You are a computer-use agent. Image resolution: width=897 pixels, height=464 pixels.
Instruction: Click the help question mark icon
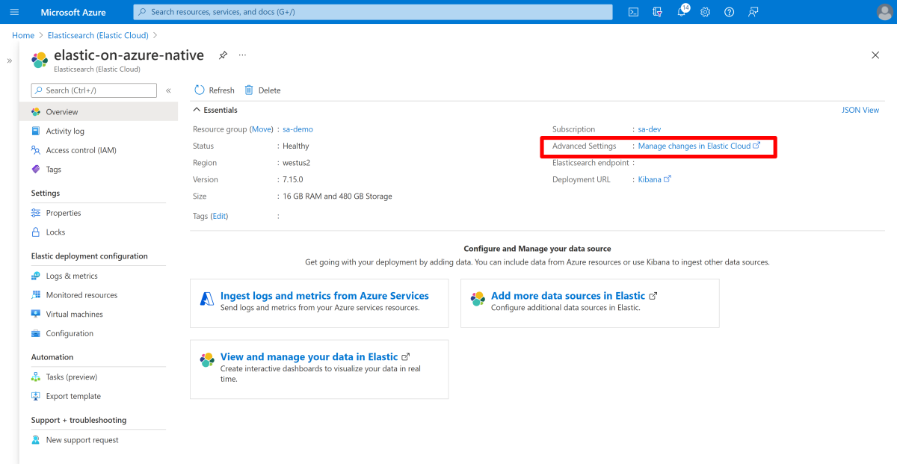(x=730, y=12)
